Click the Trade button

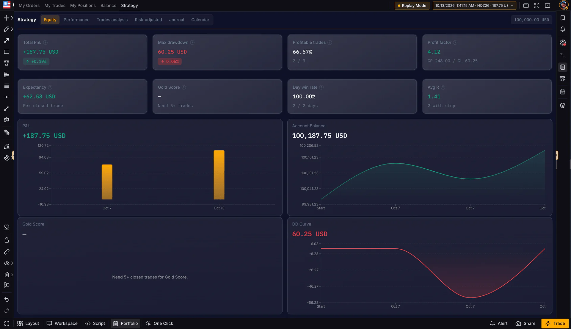pyautogui.click(x=555, y=323)
